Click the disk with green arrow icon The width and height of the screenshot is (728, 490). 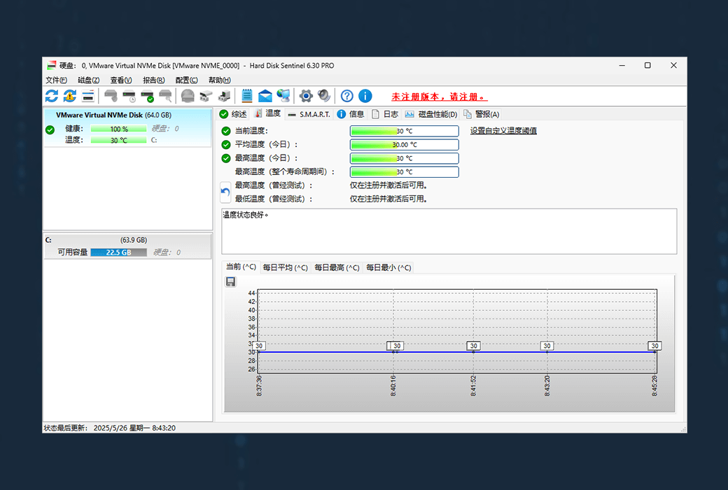pyautogui.click(x=224, y=96)
